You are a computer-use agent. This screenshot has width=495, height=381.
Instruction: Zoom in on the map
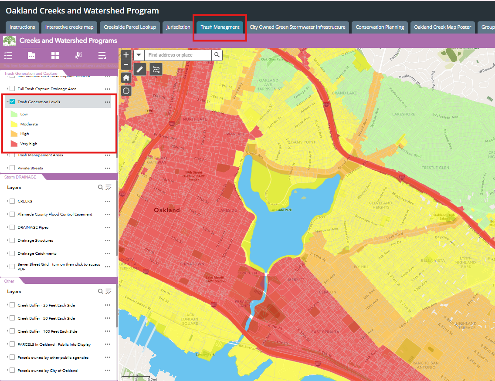coord(126,55)
